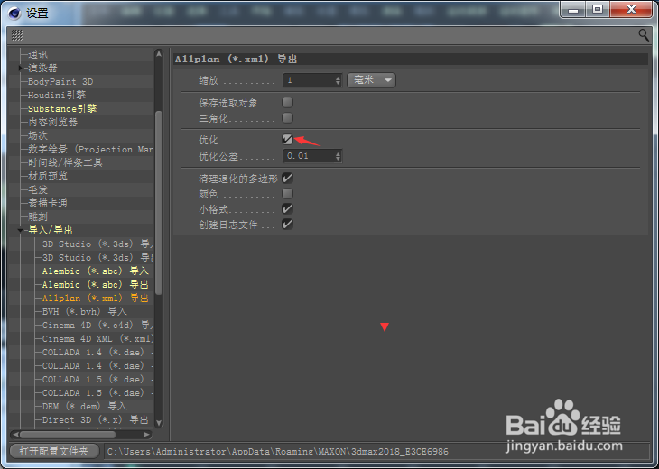
Task: Collapse the 导入/导出 tree node
Action: [x=20, y=230]
